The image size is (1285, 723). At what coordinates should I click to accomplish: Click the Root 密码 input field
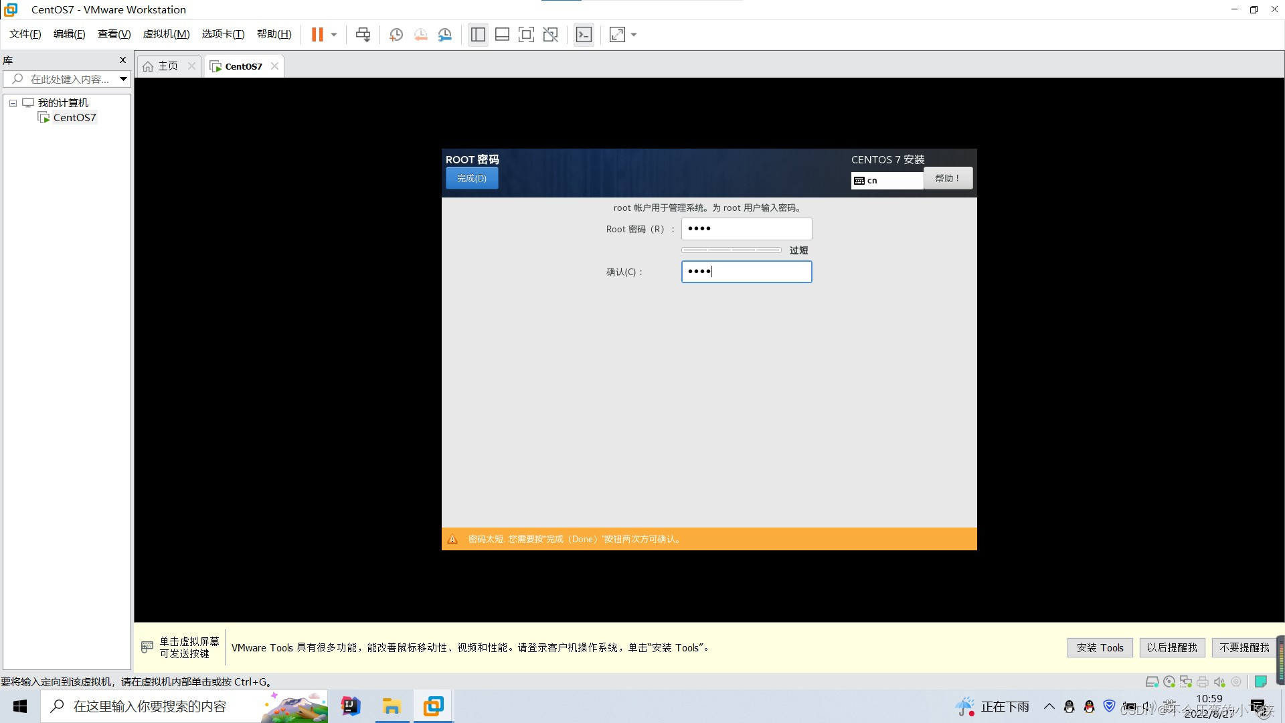click(746, 229)
